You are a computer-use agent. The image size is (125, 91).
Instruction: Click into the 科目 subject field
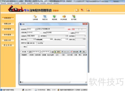coord(57,33)
